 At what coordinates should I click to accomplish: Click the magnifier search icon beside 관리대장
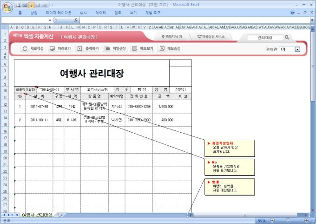tap(287, 37)
